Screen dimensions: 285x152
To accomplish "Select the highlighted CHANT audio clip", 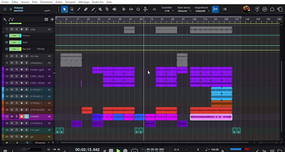I will [x=211, y=117].
